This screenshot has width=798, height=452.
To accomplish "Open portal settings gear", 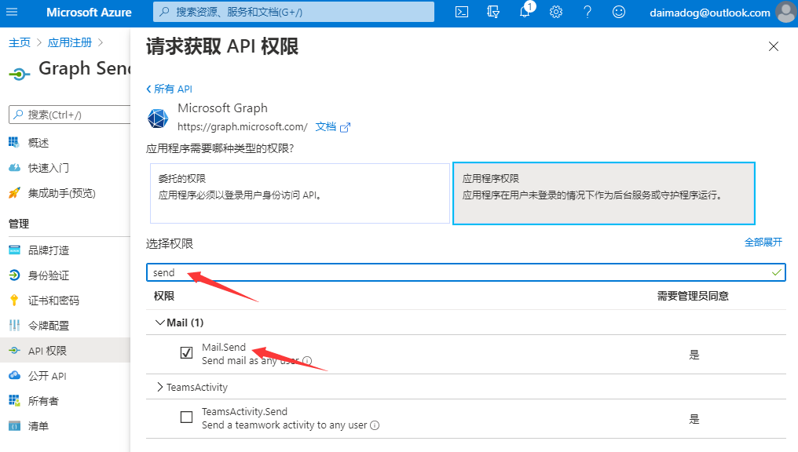I will point(556,12).
